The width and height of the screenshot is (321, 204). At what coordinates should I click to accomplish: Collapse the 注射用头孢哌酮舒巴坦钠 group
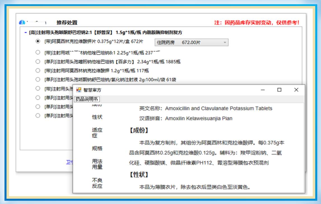click(x=25, y=33)
